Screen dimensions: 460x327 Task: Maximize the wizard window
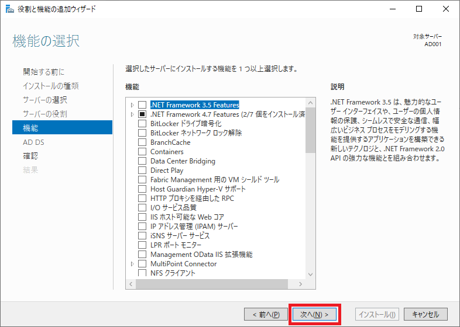coord(419,9)
